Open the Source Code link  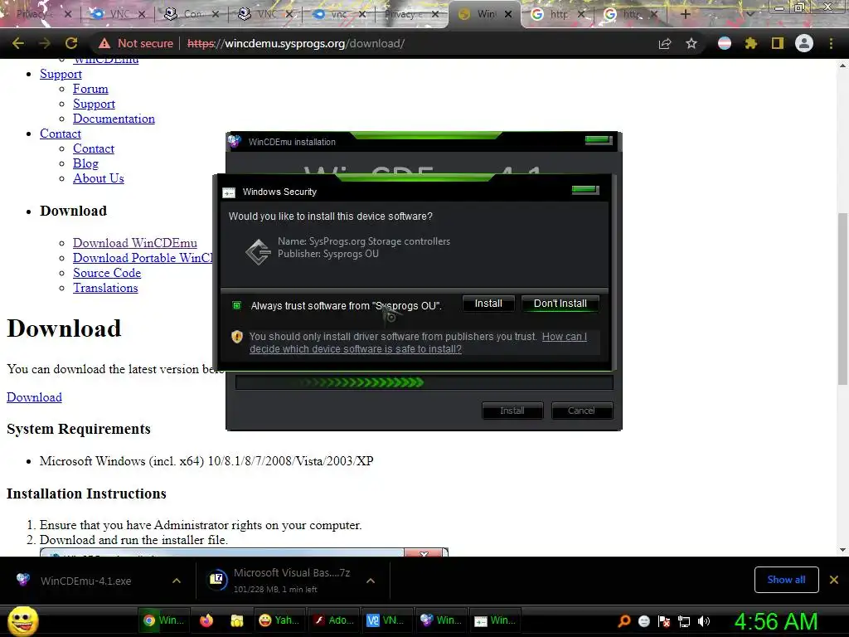tap(107, 273)
